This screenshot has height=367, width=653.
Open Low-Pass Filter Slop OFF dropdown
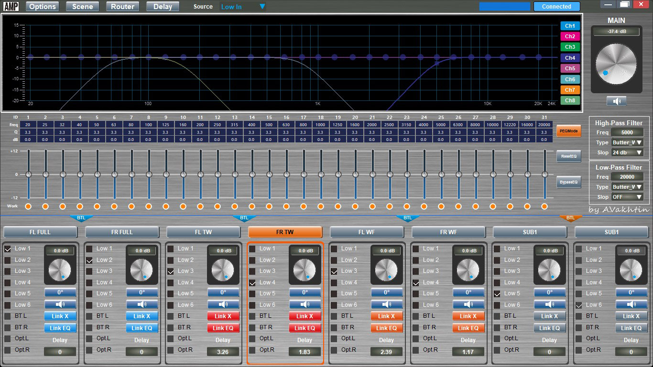click(x=627, y=197)
